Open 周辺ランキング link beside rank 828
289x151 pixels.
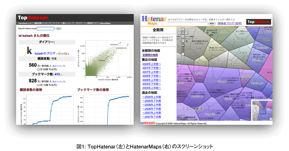click(59, 82)
